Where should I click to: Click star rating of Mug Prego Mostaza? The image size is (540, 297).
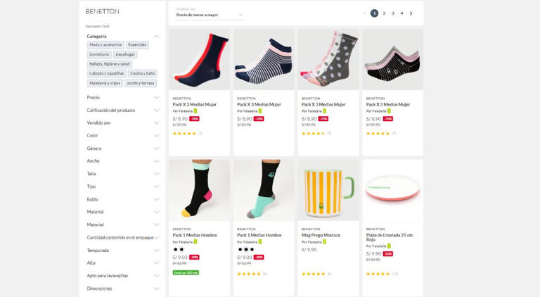pyautogui.click(x=314, y=274)
